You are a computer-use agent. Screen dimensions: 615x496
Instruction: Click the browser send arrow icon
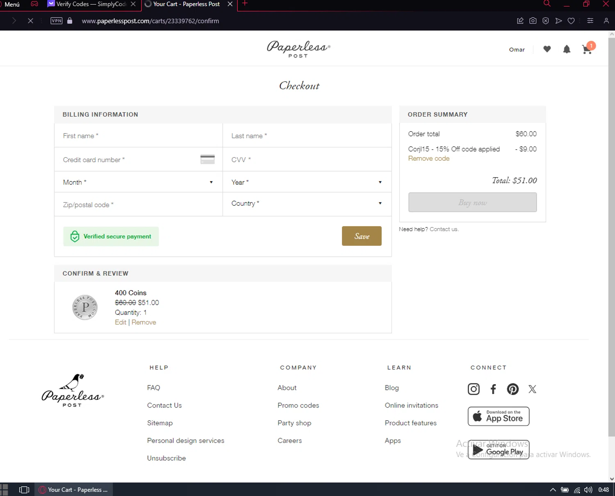pyautogui.click(x=558, y=21)
